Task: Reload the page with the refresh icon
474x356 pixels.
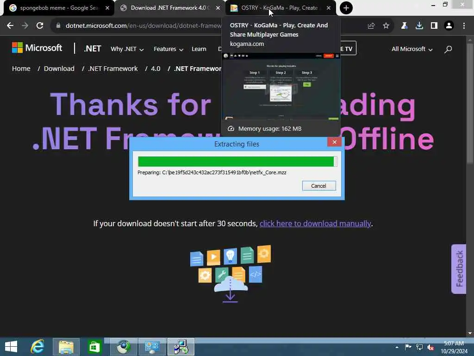Action: [x=40, y=26]
